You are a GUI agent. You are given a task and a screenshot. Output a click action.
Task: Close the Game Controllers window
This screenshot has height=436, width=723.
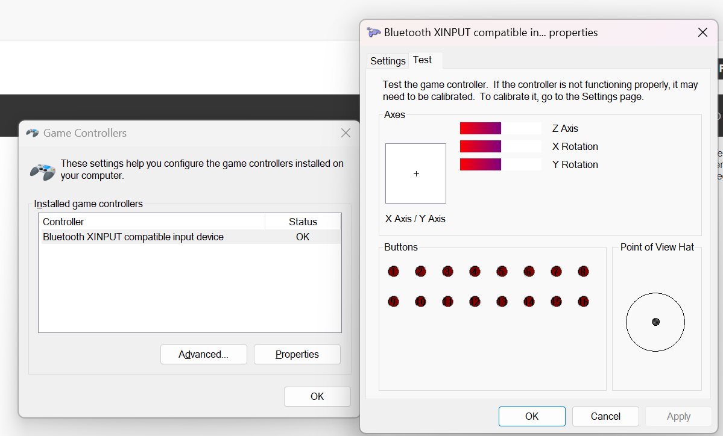346,133
